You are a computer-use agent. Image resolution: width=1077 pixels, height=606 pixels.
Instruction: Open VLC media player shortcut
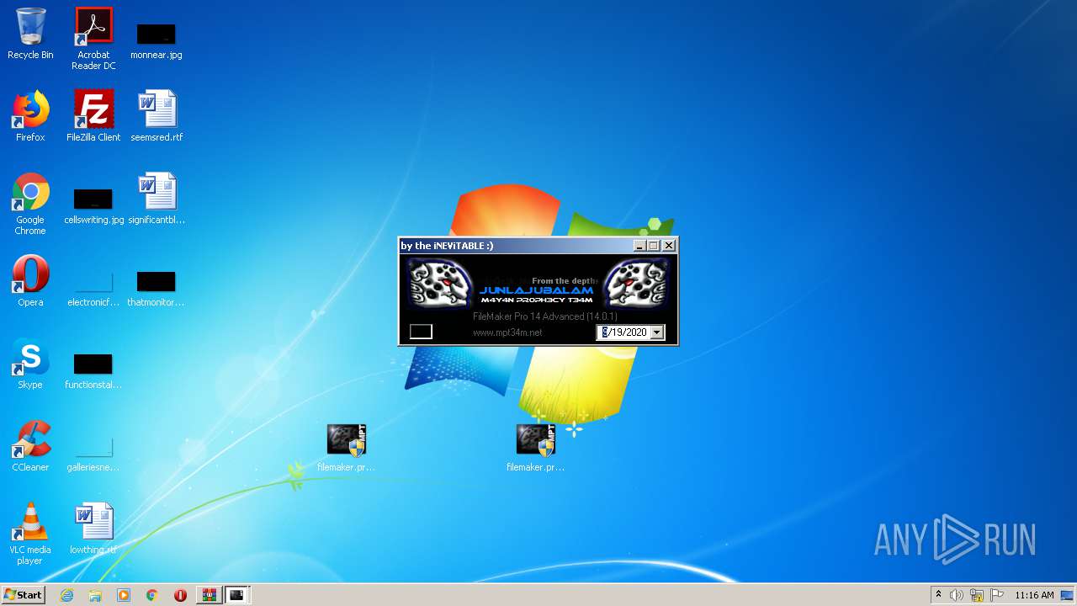[30, 534]
